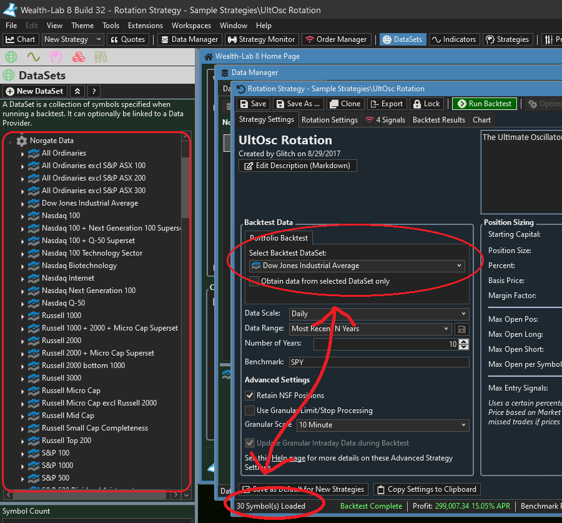Switch to the 4 Signals tab
Viewport: 562px width, 523px height.
tap(385, 120)
